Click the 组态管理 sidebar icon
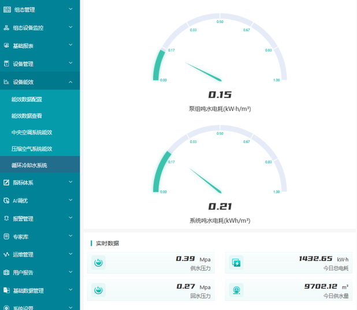This screenshot has height=310, width=357. click(x=7, y=10)
